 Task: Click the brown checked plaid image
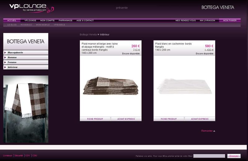coord(111,86)
